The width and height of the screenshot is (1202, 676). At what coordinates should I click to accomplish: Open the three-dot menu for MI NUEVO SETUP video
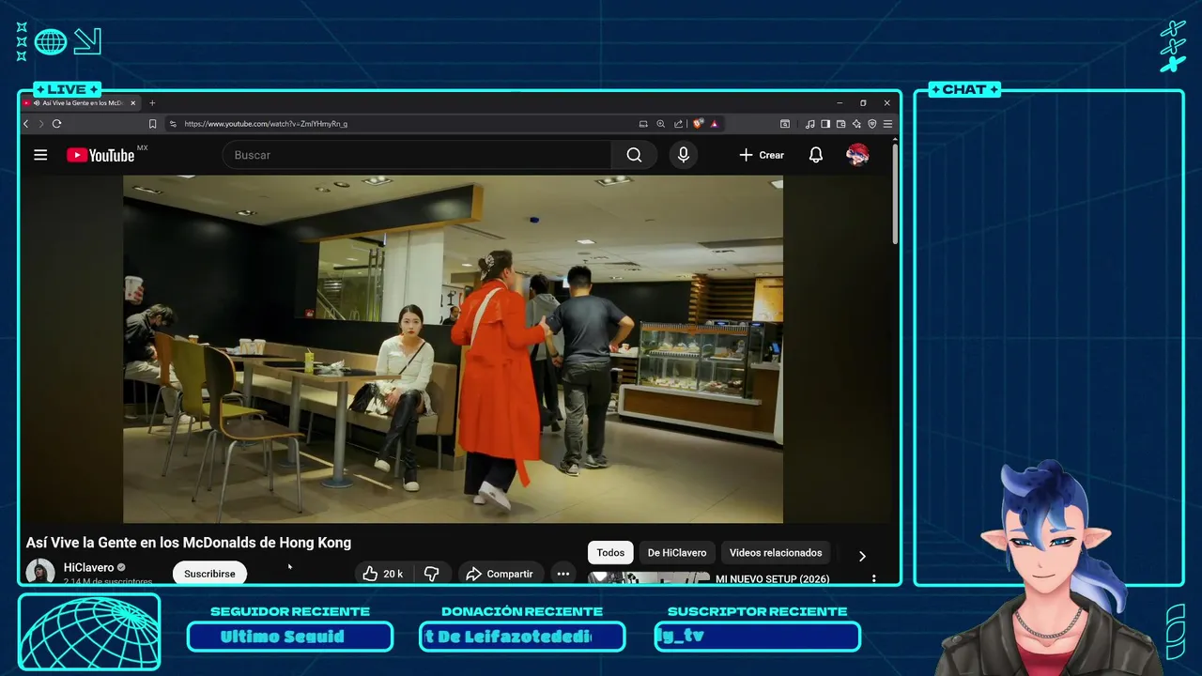coord(874,579)
